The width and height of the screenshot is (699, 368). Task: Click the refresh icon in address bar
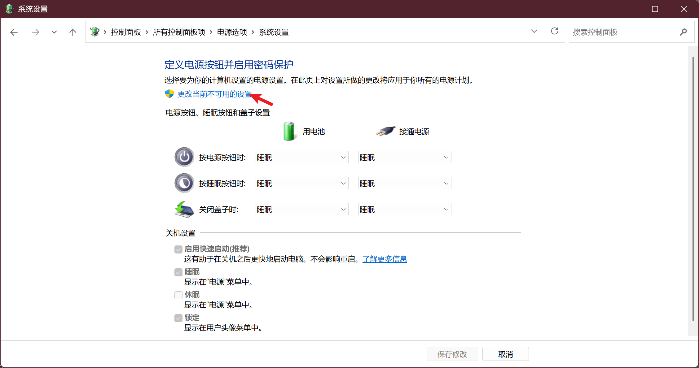[554, 31]
